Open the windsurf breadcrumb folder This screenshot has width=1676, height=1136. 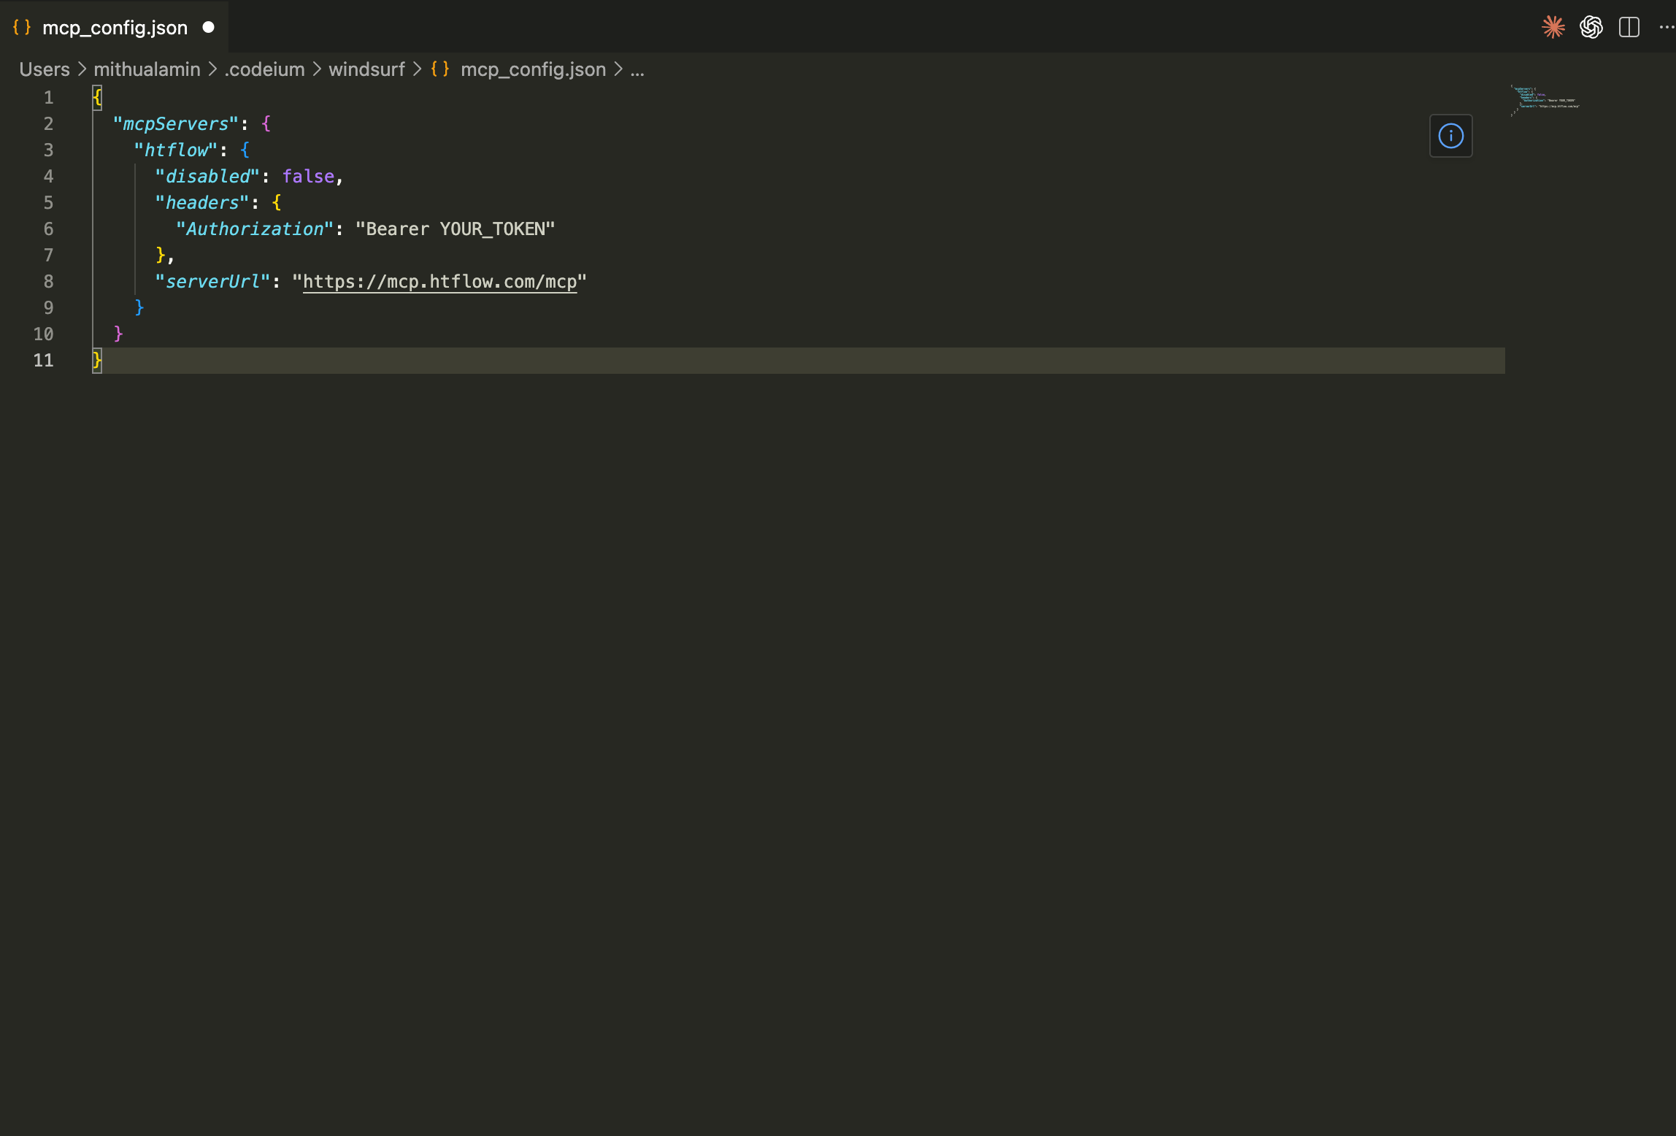tap(366, 69)
